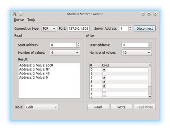Increment the Write Start address spinner
Image resolution: width=170 pixels, height=131 pixels.
click(150, 44)
